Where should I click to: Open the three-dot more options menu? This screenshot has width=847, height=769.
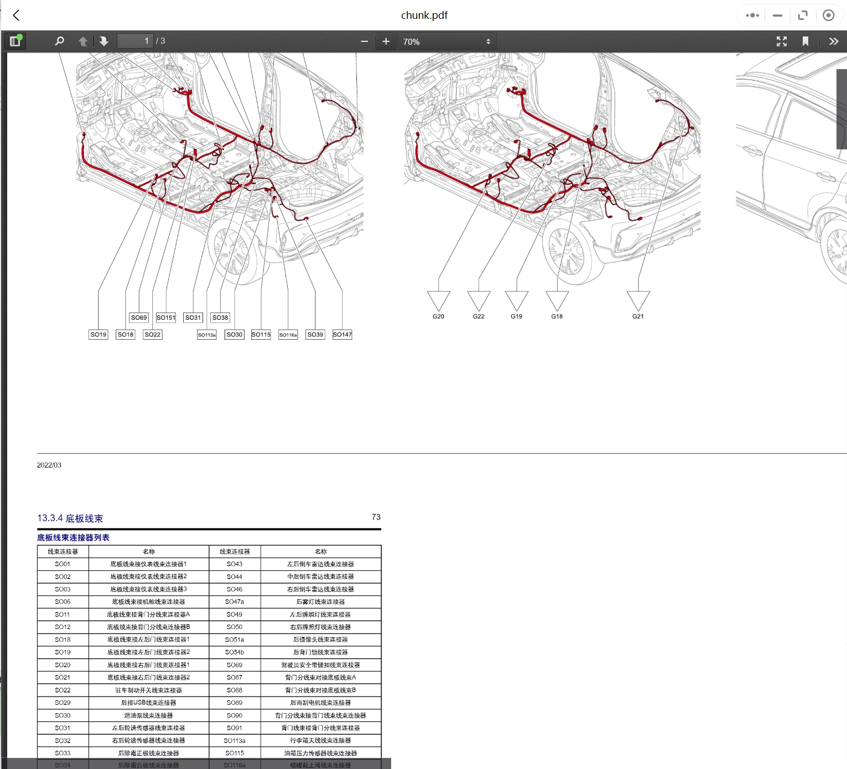(x=752, y=15)
